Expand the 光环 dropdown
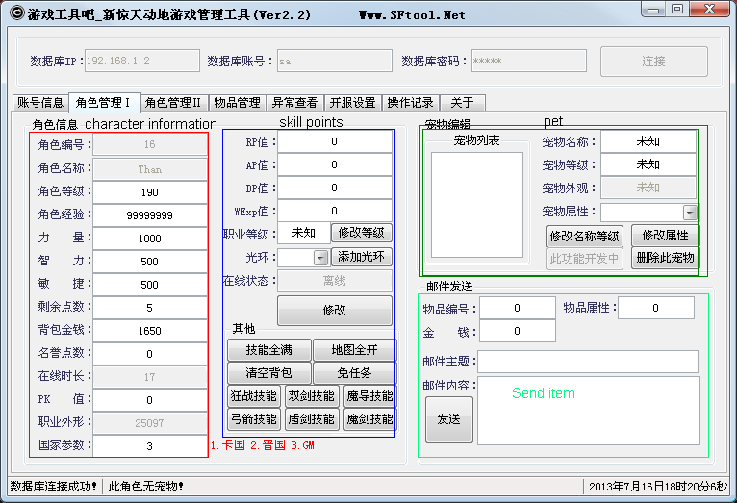Image resolution: width=737 pixels, height=503 pixels. point(320,258)
